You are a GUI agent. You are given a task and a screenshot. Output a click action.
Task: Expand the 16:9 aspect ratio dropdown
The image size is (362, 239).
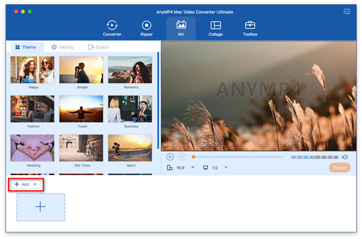click(x=193, y=168)
